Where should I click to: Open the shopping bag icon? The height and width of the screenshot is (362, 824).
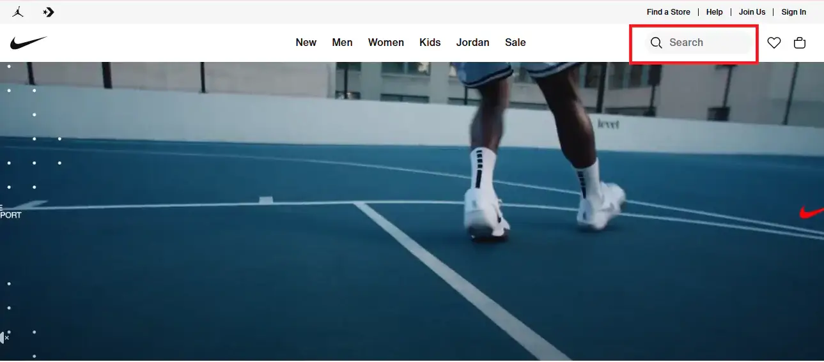(800, 43)
